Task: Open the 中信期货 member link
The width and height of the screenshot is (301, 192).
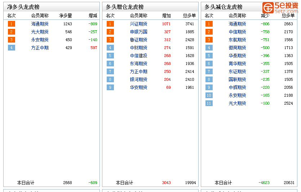Action: [x=237, y=32]
